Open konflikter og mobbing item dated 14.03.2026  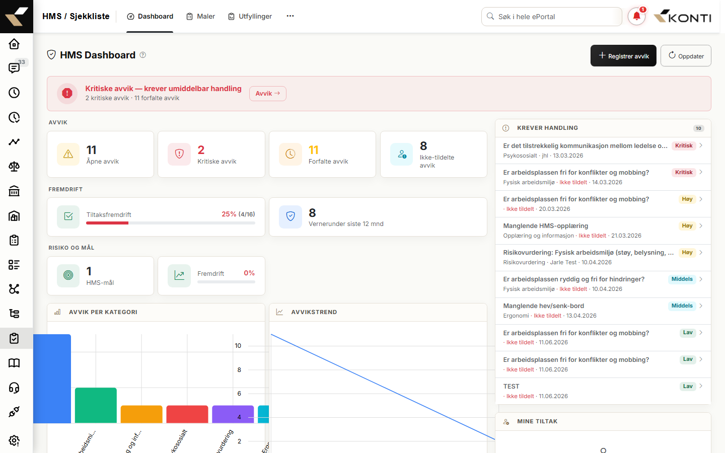coord(603,177)
